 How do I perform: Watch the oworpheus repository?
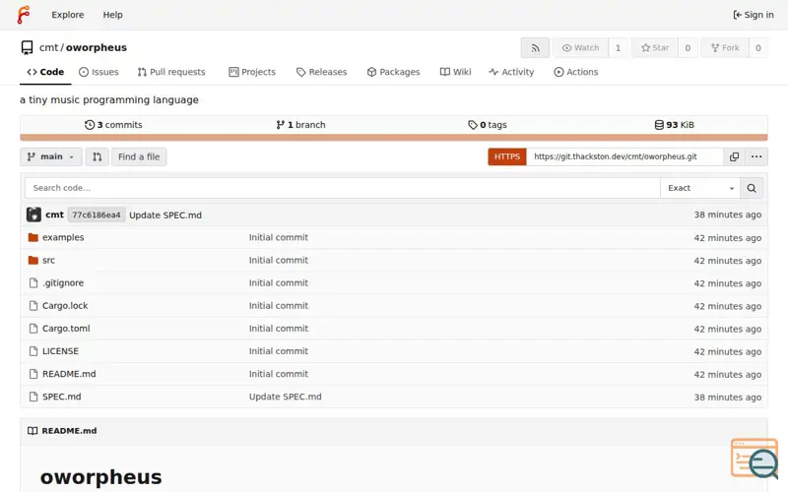580,47
